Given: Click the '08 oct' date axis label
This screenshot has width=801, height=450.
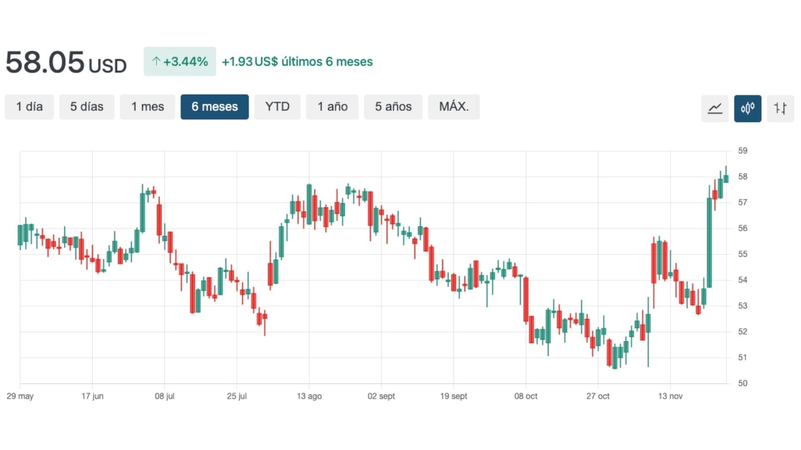Looking at the screenshot, I should point(526,396).
